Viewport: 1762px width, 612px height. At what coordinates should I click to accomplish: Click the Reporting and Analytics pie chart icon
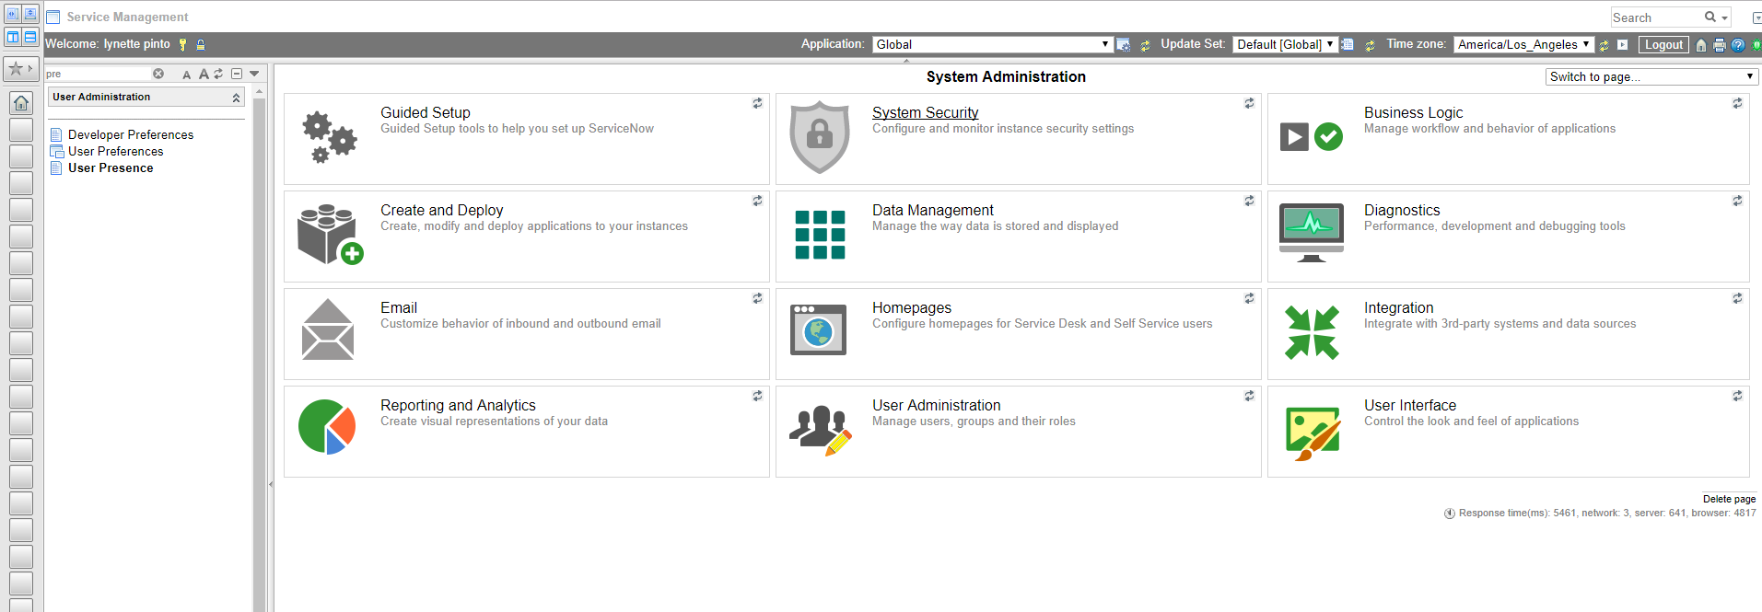[x=327, y=426]
